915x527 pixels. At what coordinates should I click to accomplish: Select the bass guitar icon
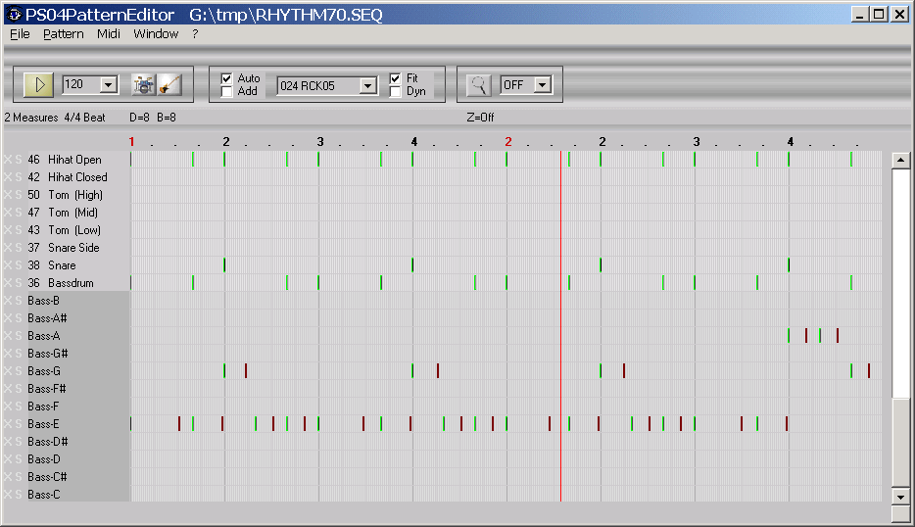pos(169,84)
